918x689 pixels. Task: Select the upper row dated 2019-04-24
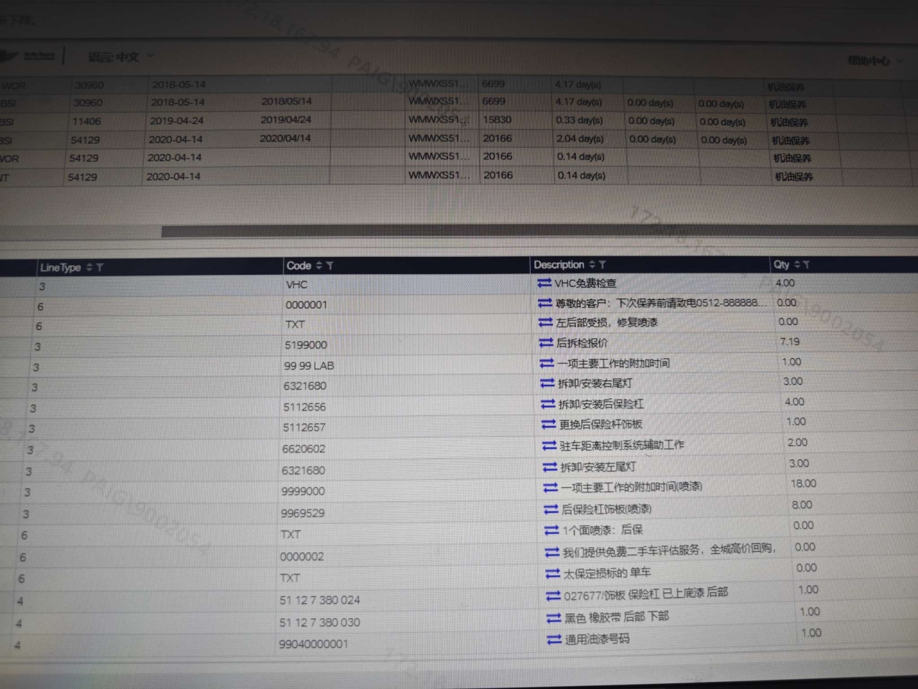coord(459,121)
